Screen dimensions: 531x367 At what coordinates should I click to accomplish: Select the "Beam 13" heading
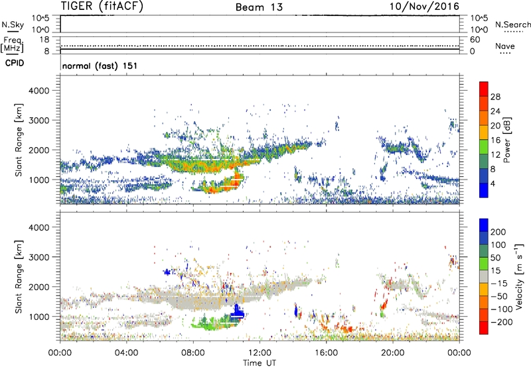(259, 7)
